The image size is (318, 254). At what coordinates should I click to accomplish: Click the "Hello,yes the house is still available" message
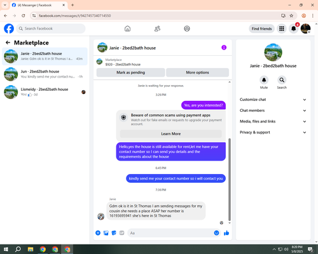tap(171, 152)
